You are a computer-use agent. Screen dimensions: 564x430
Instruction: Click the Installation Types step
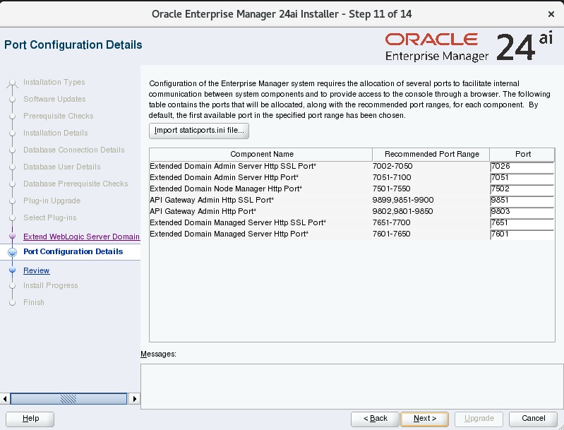pos(54,83)
